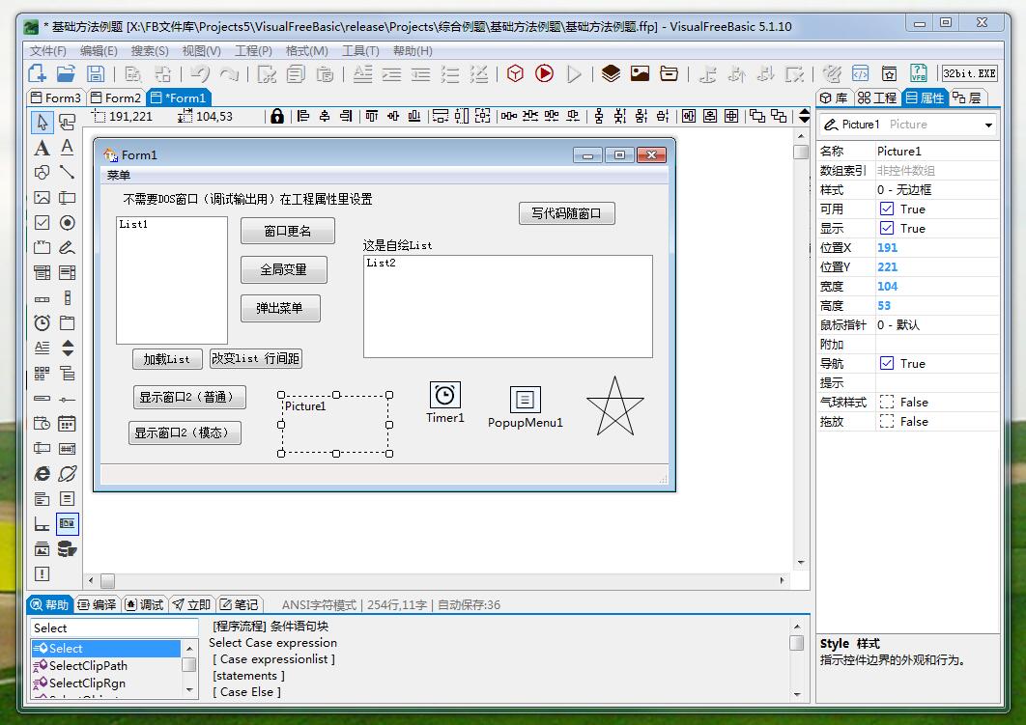Switch to the 层 panel tab
1026x725 pixels.
coord(968,98)
